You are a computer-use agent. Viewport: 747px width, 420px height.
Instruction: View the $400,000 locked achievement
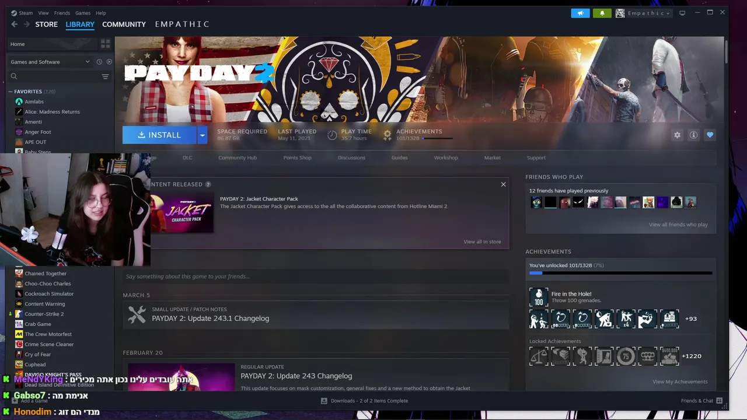point(669,356)
